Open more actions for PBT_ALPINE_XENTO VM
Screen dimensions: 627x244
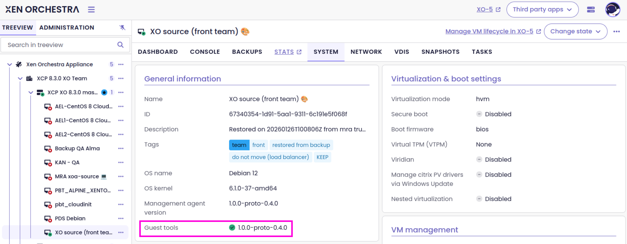(x=121, y=190)
